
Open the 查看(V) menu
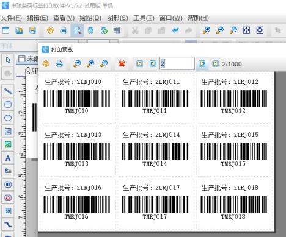(x=64, y=18)
